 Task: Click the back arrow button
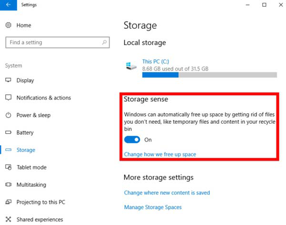click(x=8, y=5)
